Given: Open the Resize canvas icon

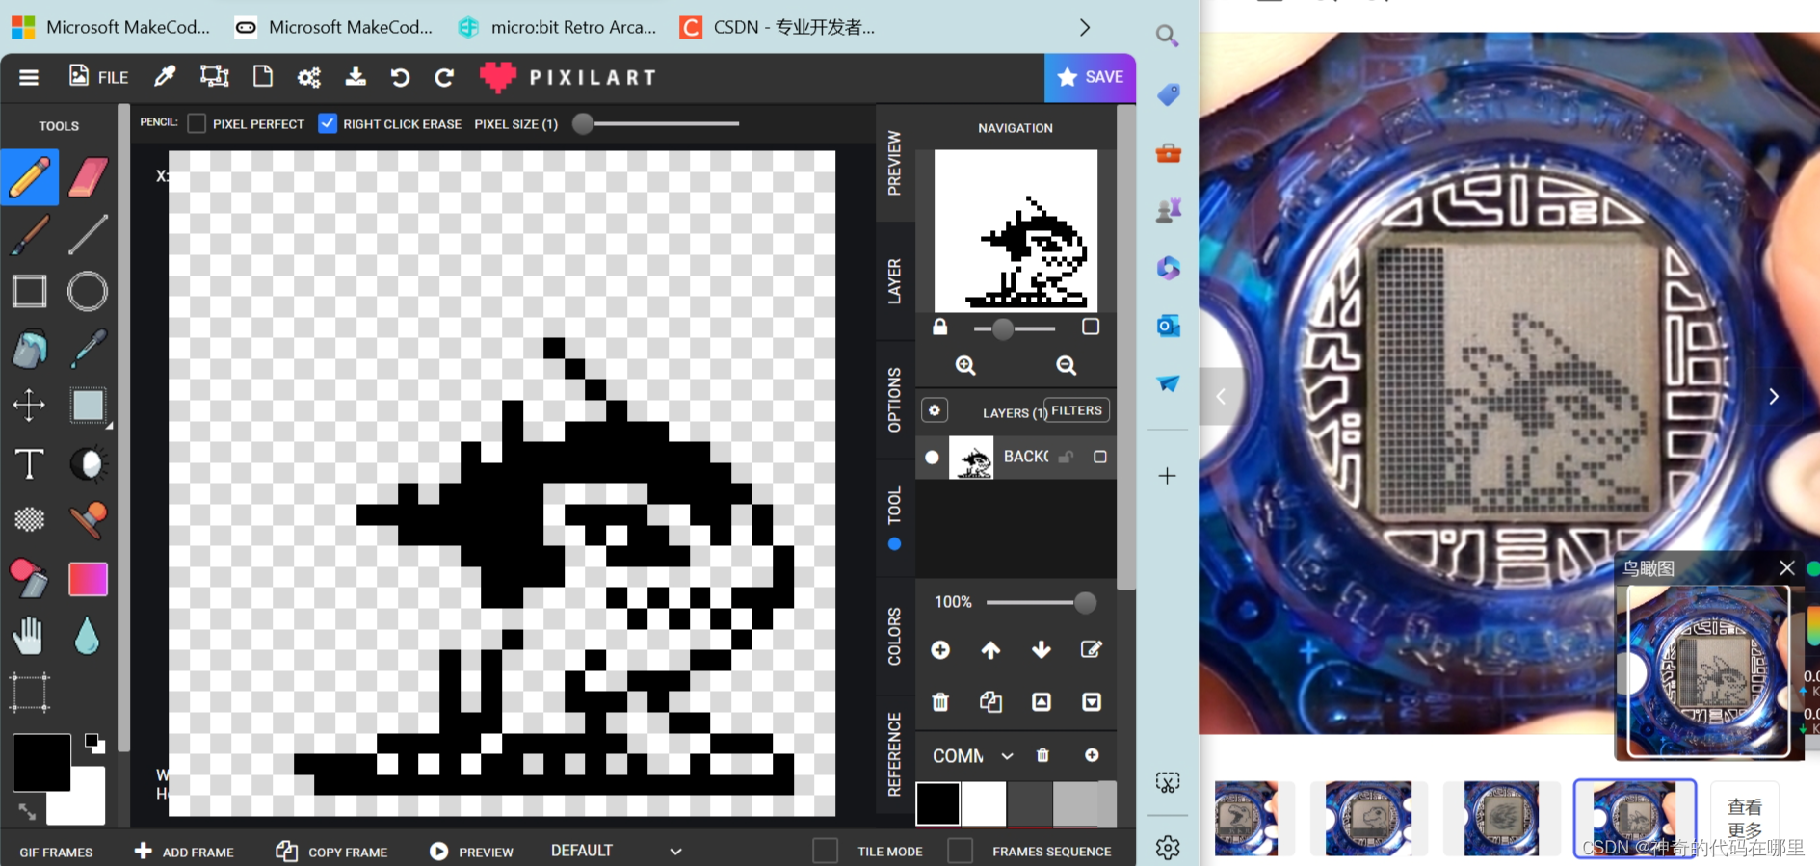Looking at the screenshot, I should coord(214,77).
